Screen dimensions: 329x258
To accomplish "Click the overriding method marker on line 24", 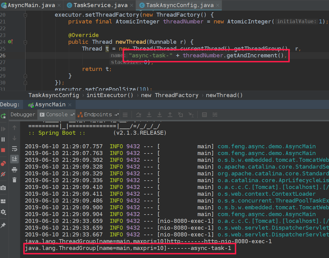I will click(x=10, y=41).
